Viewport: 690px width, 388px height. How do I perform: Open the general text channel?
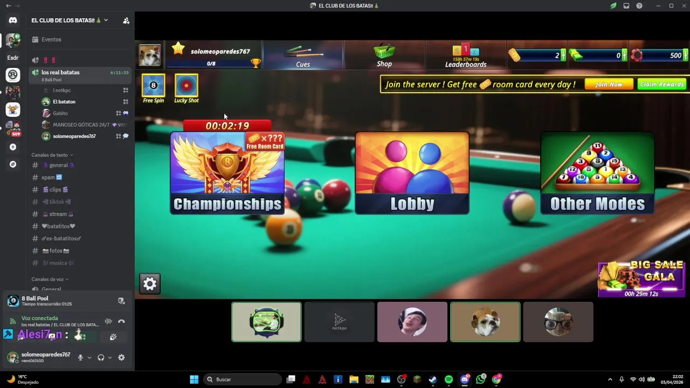pyautogui.click(x=81, y=165)
